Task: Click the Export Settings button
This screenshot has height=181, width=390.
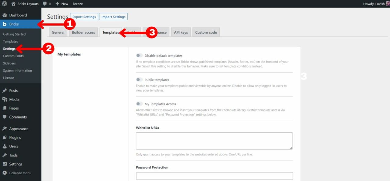Action: (x=84, y=17)
